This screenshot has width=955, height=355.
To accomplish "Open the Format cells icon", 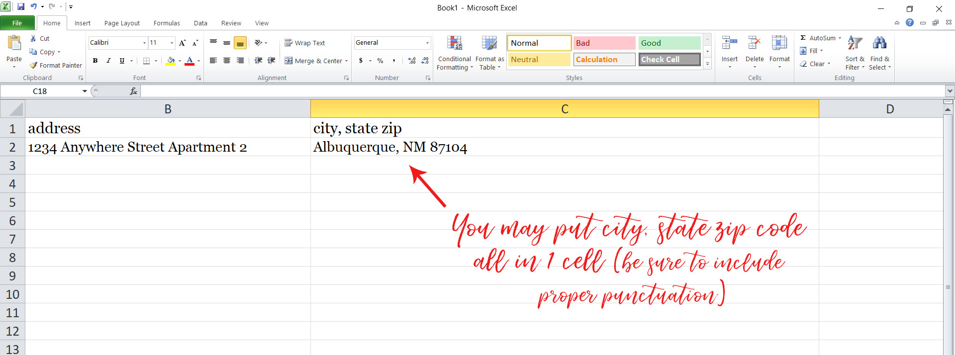I will tap(779, 44).
